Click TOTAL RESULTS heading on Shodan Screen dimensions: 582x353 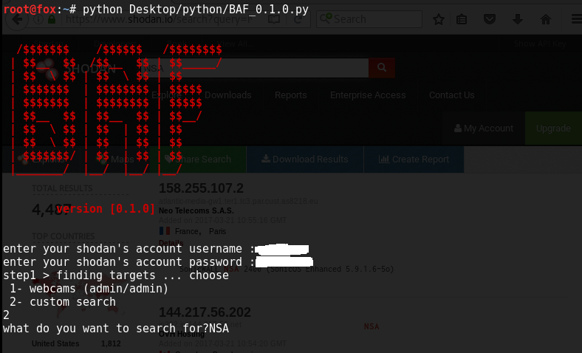[x=62, y=188]
